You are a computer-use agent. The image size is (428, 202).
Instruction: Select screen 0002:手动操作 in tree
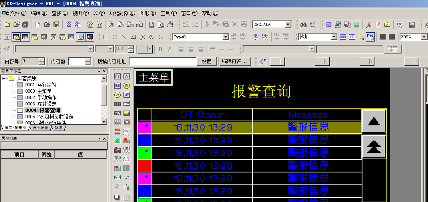point(40,97)
